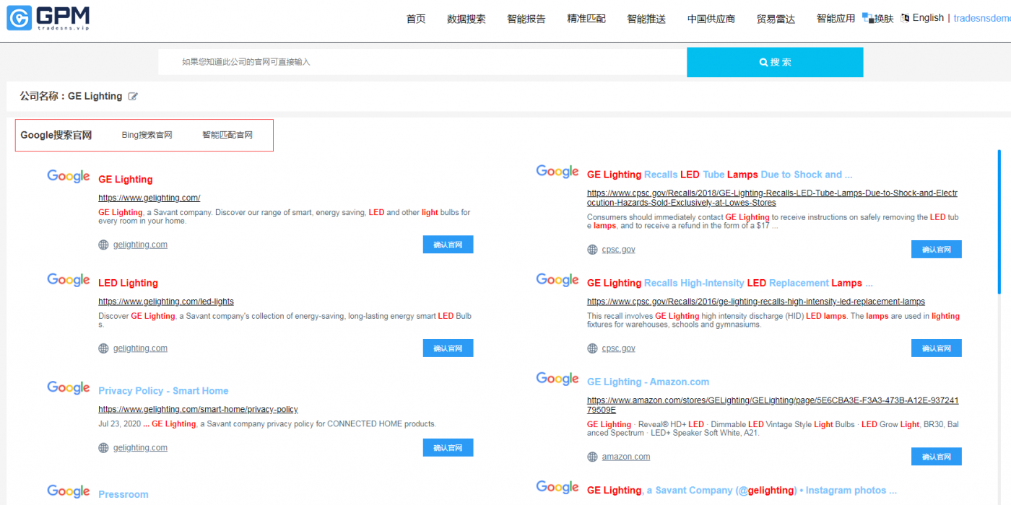This screenshot has width=1011, height=505.
Task: Confirm official site for the High-Intensity LED recall
Action: tap(937, 348)
